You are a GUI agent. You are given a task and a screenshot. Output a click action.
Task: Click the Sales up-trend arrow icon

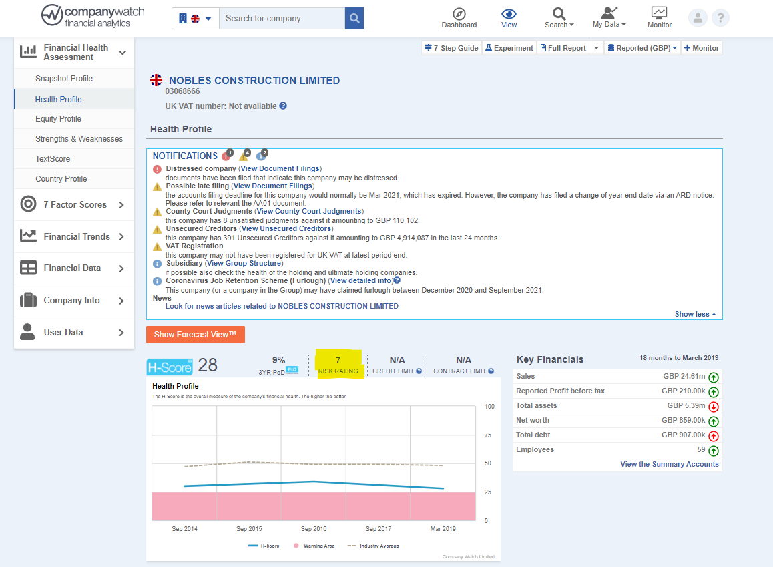pos(714,377)
